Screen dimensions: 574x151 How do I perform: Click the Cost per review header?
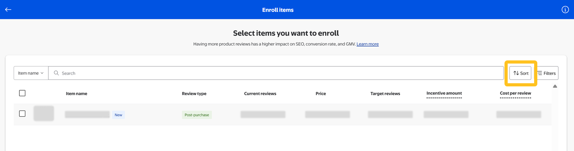[x=515, y=93]
